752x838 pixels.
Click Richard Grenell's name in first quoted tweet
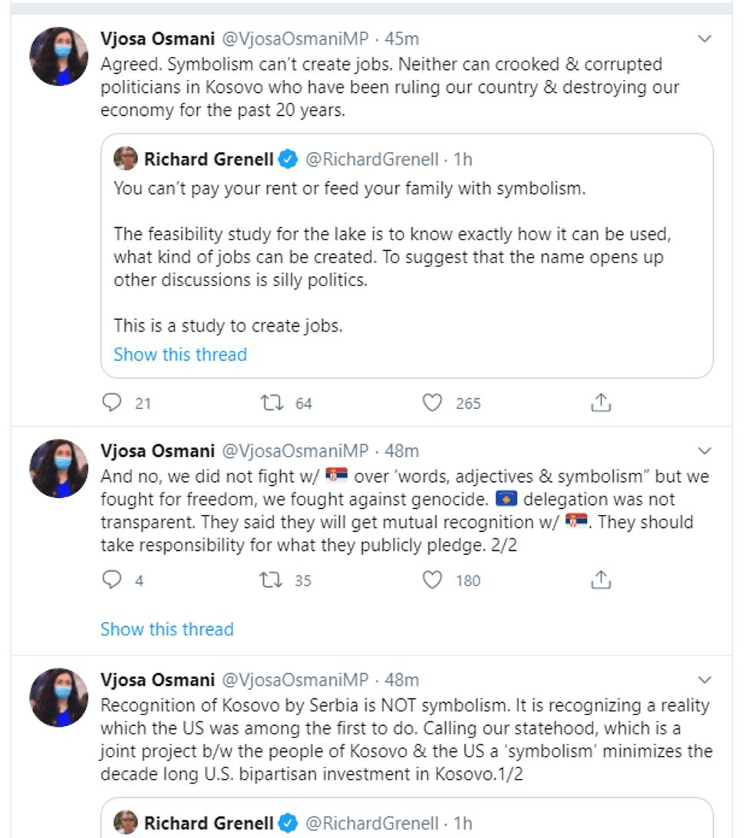[209, 160]
